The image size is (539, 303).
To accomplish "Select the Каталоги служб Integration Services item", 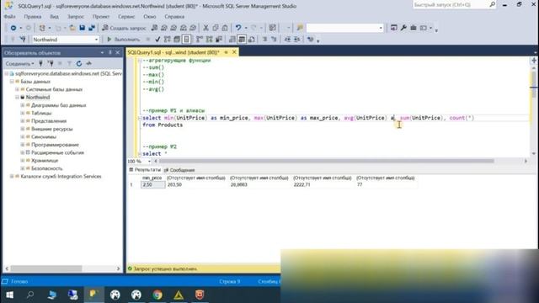I will point(61,176).
